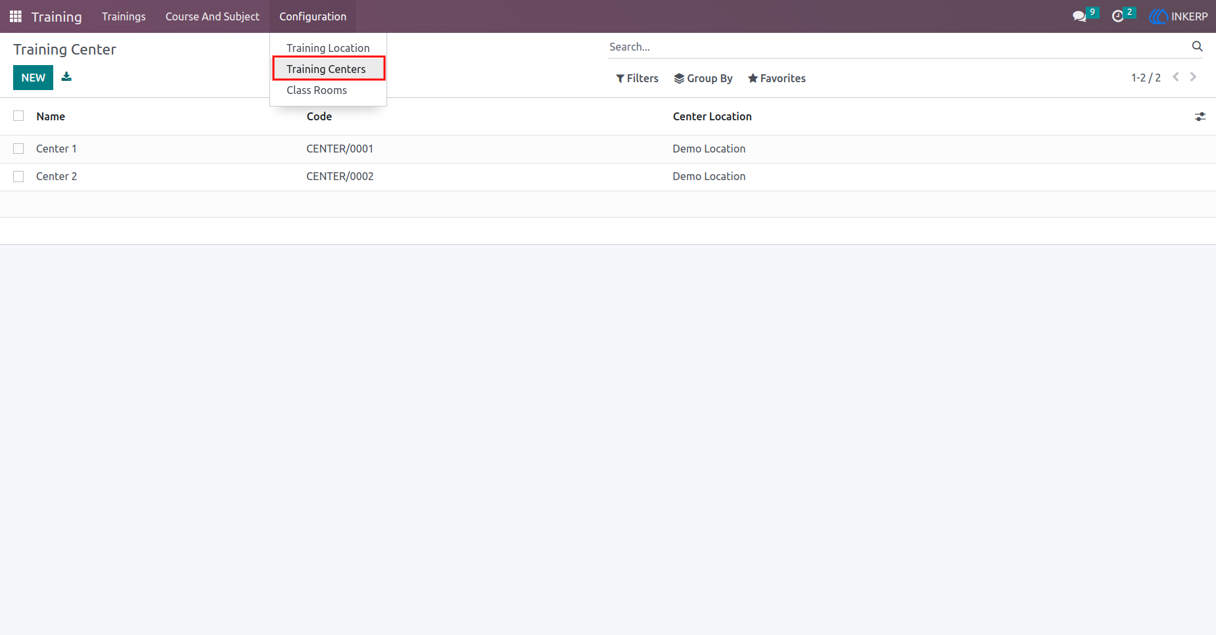
Task: Open the Center 1 record
Action: (x=57, y=149)
